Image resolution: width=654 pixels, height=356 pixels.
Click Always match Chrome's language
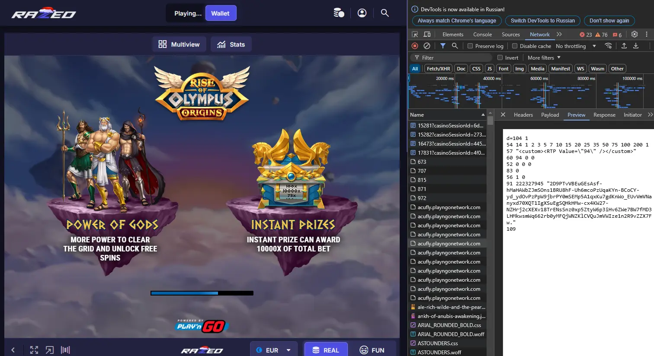click(457, 20)
